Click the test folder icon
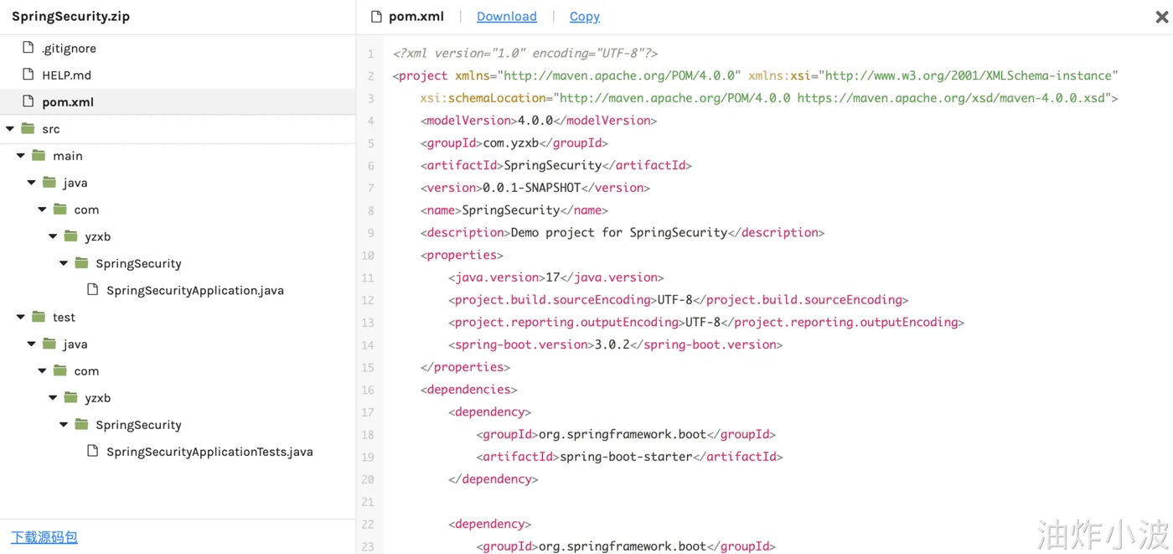 point(39,317)
